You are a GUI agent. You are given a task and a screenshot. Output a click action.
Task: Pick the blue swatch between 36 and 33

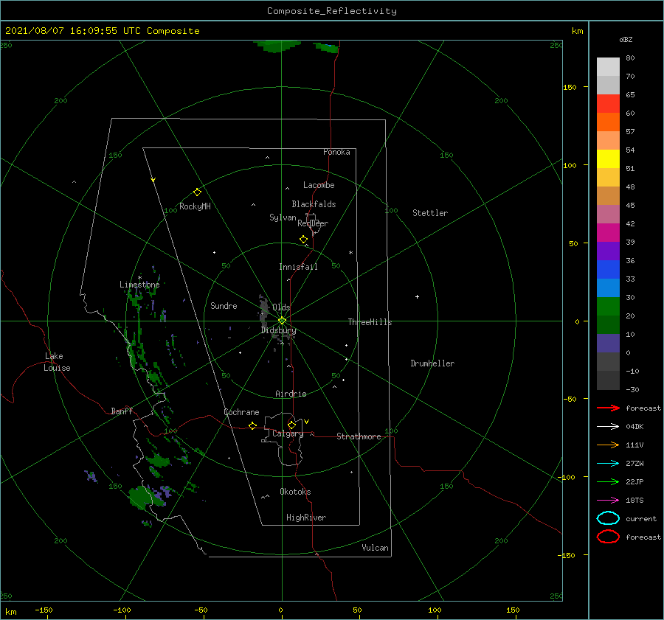point(608,270)
